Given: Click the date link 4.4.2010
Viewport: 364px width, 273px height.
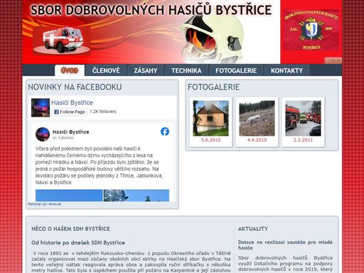Looking at the screenshot, I should point(257,140).
